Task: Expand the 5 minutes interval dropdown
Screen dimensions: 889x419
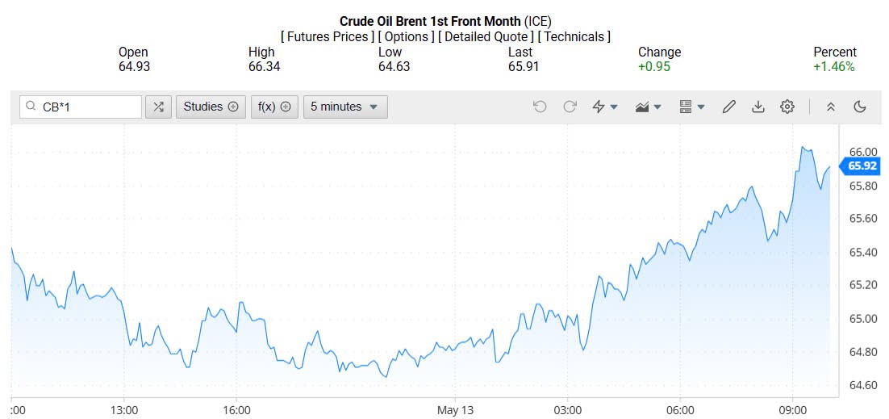Action: coord(344,107)
